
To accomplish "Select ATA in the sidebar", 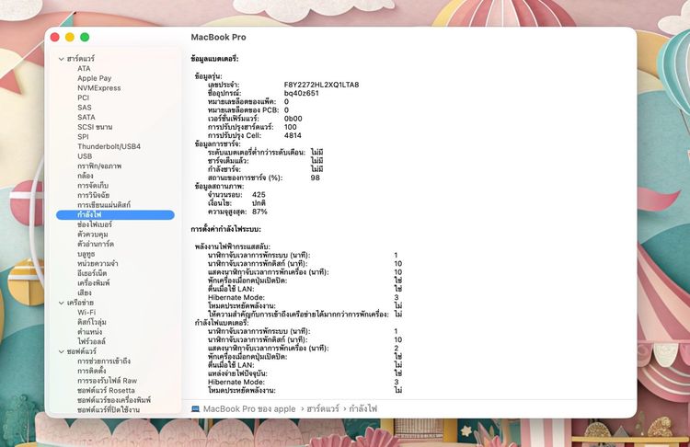I will 84,68.
